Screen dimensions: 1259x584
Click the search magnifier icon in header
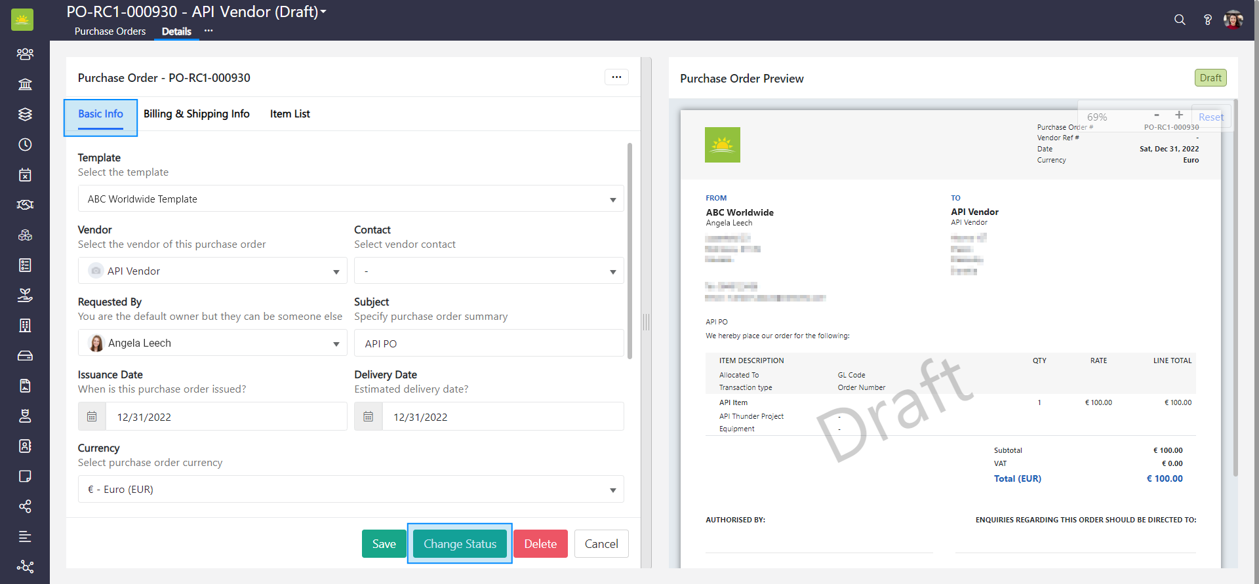coord(1180,20)
